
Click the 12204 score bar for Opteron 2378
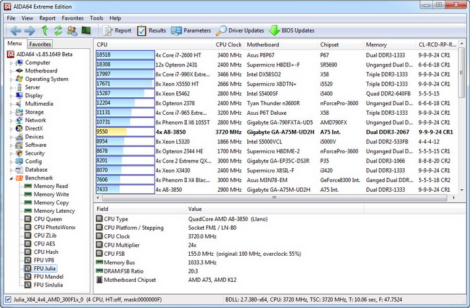pos(125,103)
